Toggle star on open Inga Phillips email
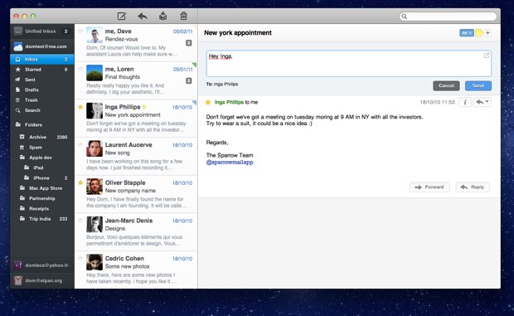 [x=208, y=102]
